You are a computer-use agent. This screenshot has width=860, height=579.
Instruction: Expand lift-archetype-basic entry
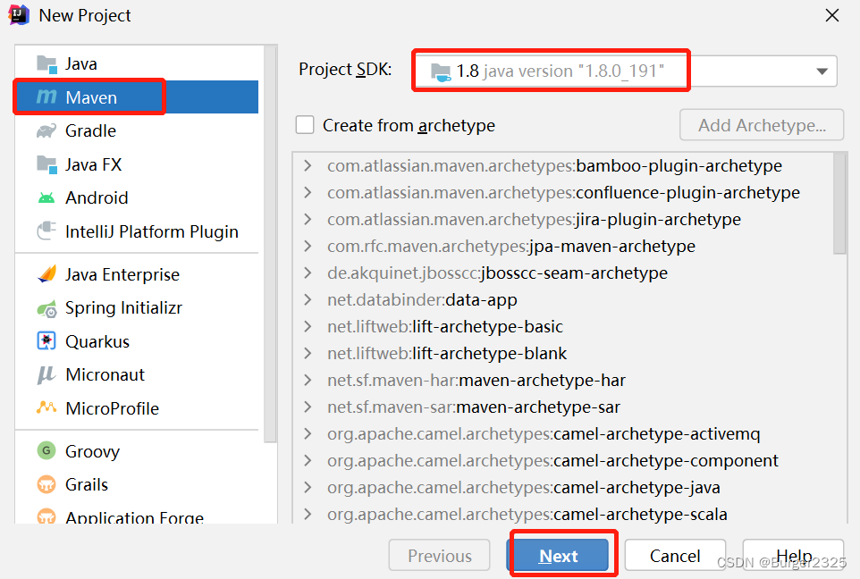pos(308,327)
